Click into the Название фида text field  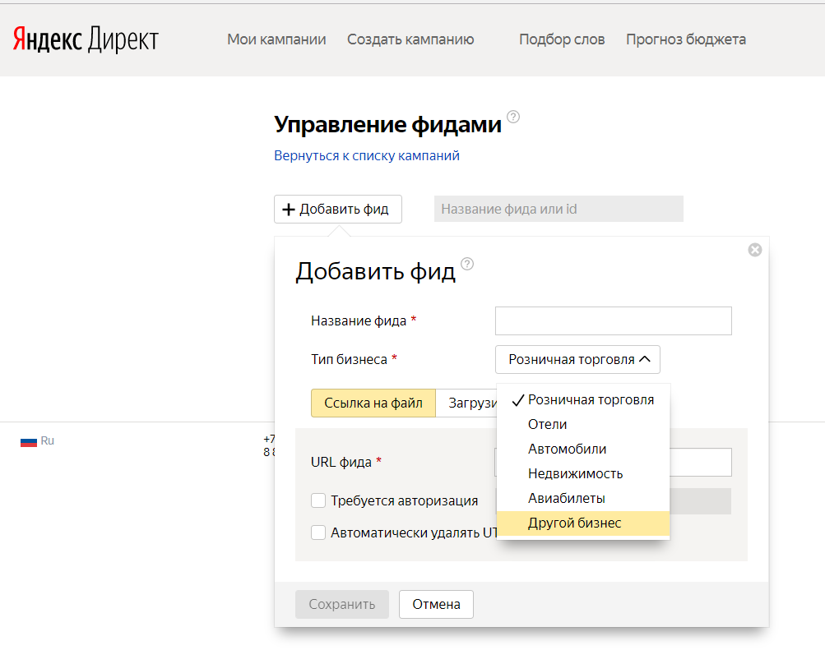pyautogui.click(x=614, y=321)
